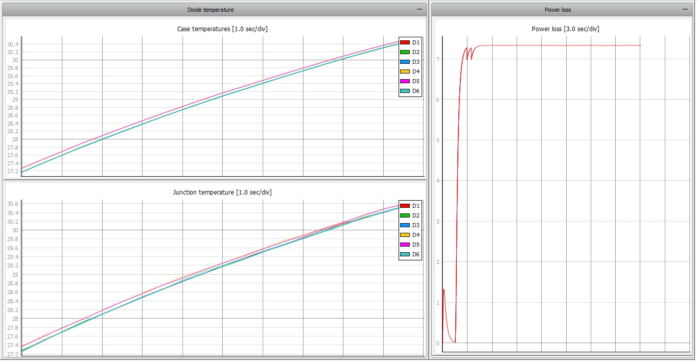This screenshot has height=362, width=697.
Task: Toggle blue D3 swatch in Junction temperature legend
Action: pyautogui.click(x=405, y=225)
